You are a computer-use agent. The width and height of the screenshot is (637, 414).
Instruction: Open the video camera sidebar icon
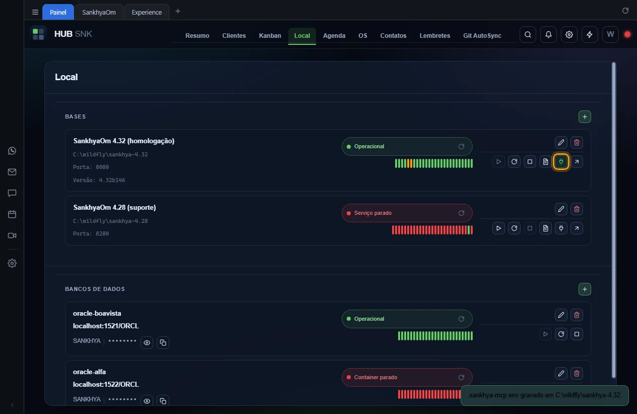click(12, 235)
